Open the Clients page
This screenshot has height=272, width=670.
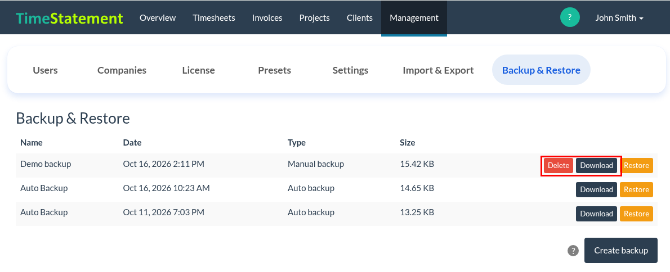pyautogui.click(x=360, y=18)
